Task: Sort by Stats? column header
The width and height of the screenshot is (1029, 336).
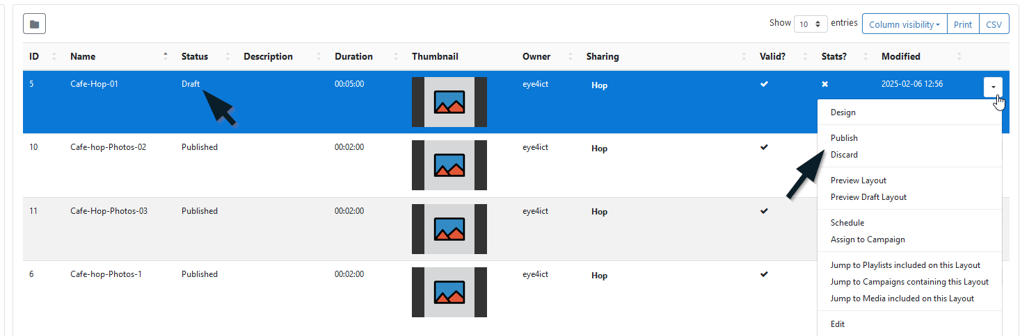Action: tap(845, 56)
